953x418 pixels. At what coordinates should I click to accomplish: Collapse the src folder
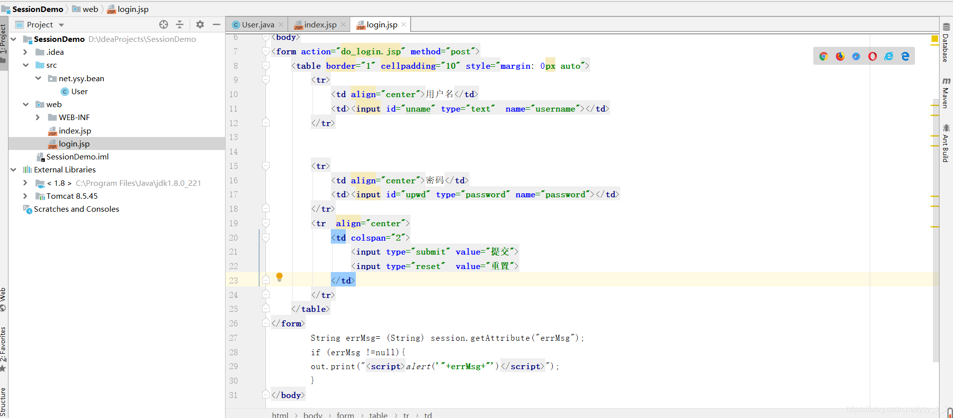click(x=25, y=65)
